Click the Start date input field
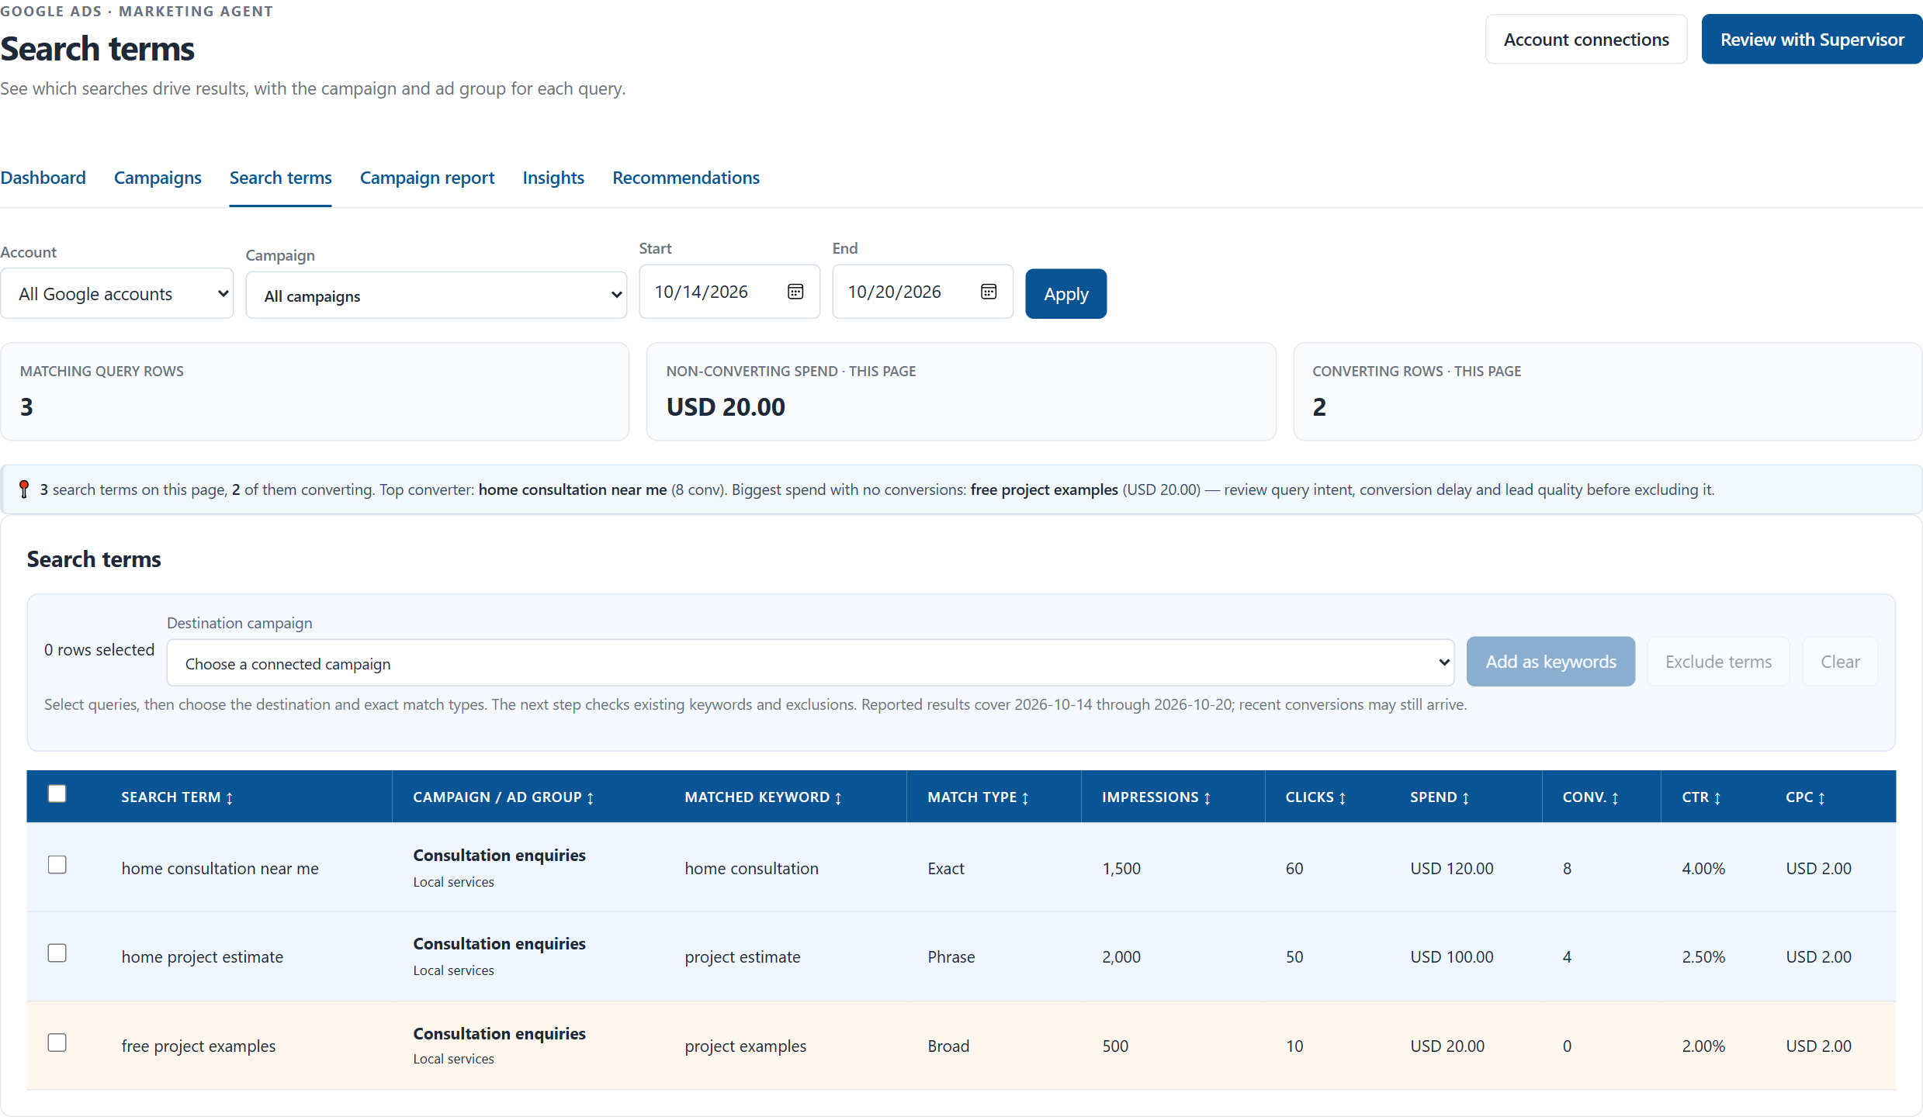1923x1117 pixels. pyautogui.click(x=729, y=292)
